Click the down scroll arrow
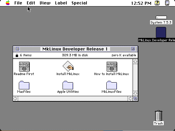The width and height of the screenshot is (175, 131). click(x=135, y=93)
